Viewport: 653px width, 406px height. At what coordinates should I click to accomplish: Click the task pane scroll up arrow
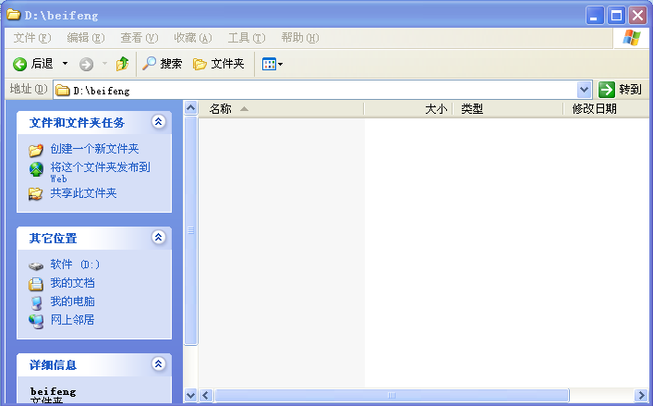click(x=191, y=108)
